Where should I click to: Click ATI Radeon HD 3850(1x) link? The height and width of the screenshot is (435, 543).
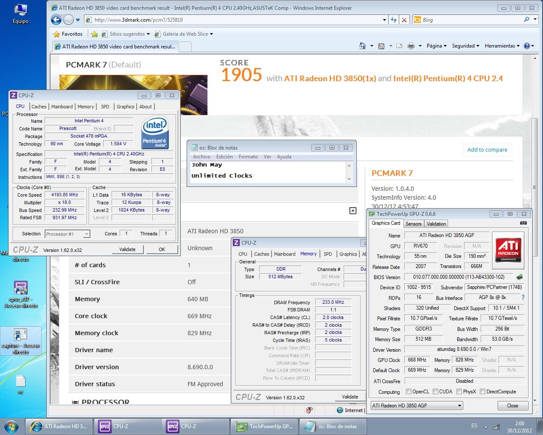[x=330, y=78]
